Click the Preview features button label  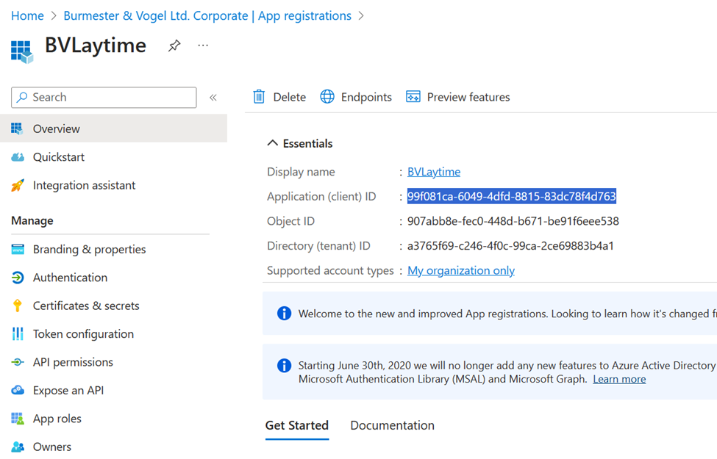pos(468,97)
